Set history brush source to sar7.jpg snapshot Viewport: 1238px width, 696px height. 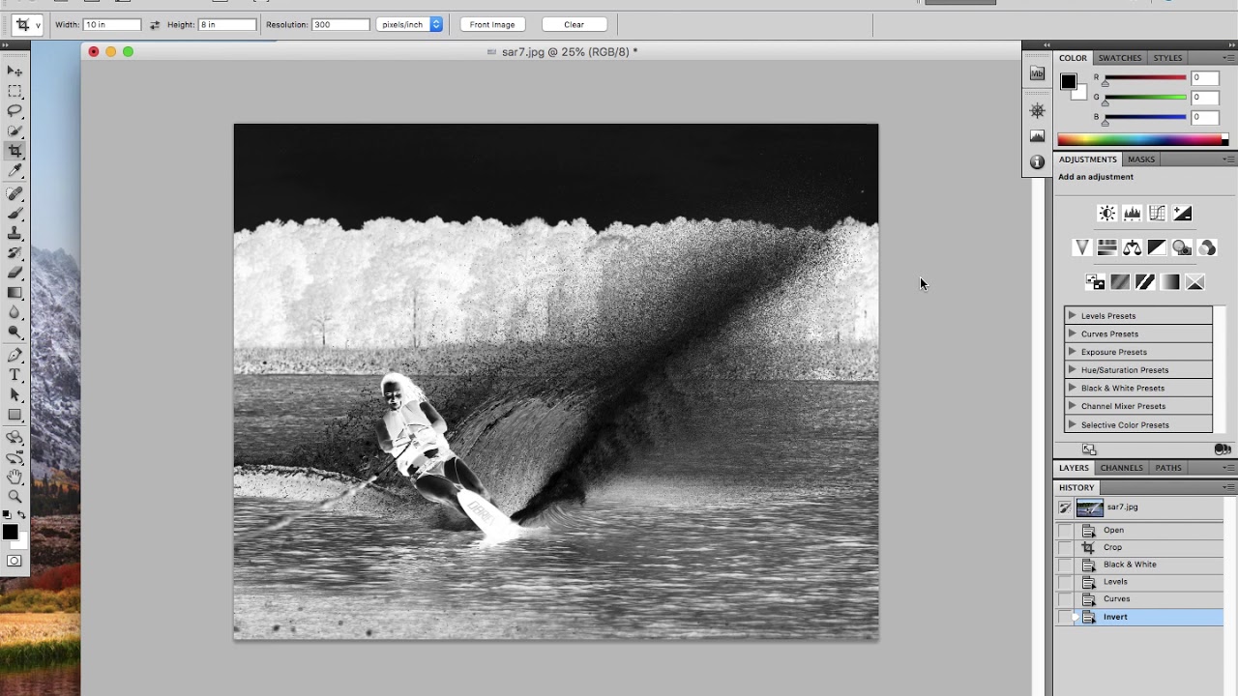click(1065, 507)
